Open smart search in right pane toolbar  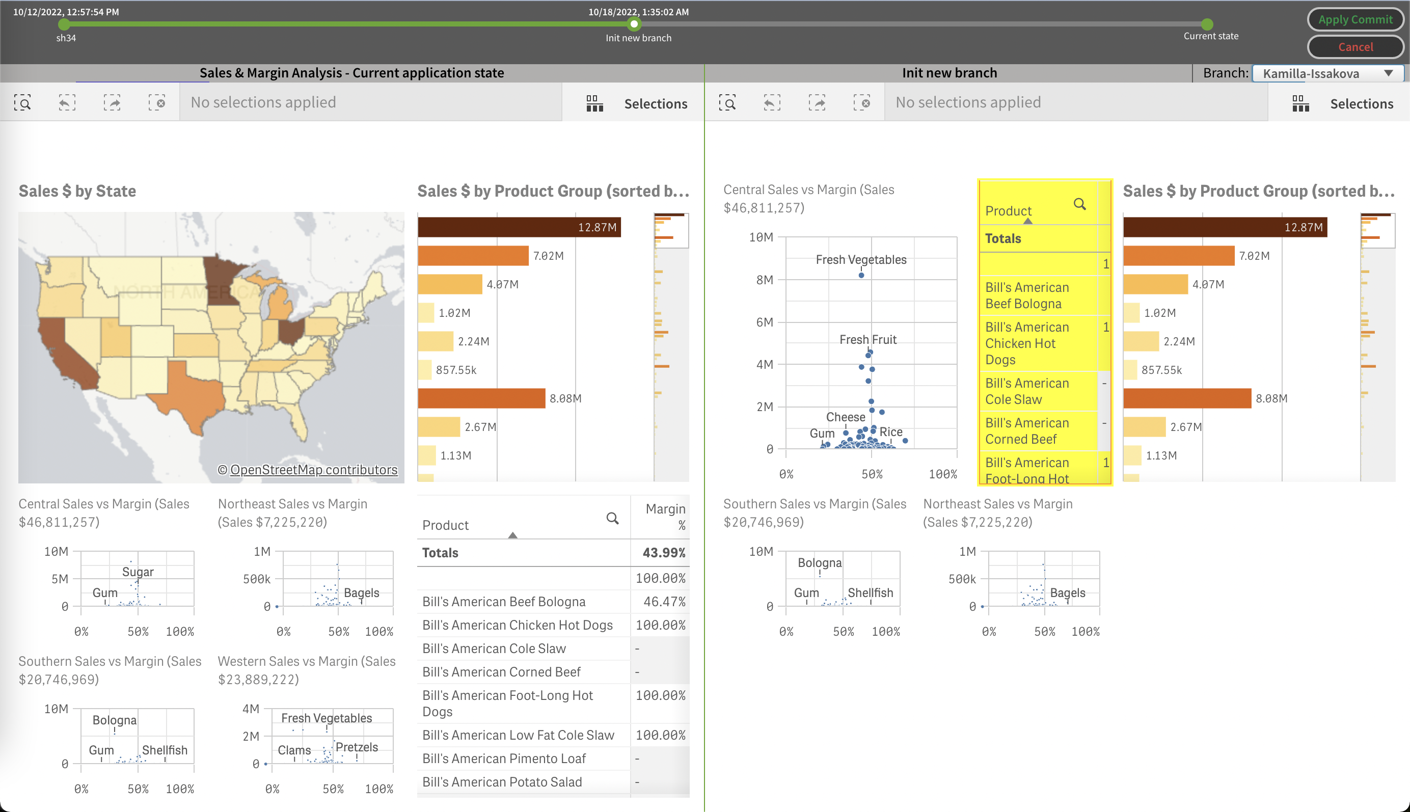click(x=727, y=102)
